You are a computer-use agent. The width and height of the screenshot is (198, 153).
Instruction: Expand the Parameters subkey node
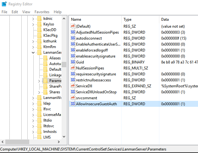click(39, 81)
